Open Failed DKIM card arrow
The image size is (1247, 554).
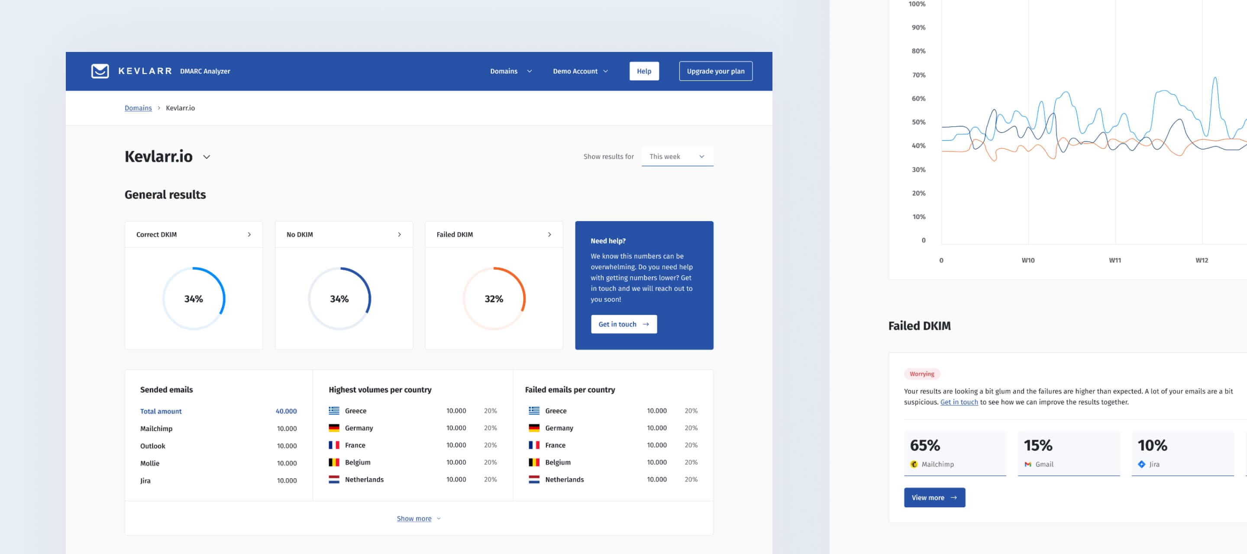click(x=549, y=235)
